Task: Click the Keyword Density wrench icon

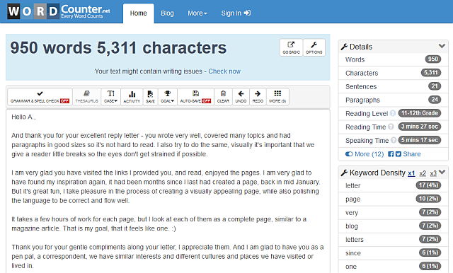Action: [x=344, y=173]
